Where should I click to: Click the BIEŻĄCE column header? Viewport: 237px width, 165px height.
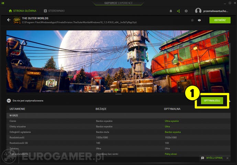tap(101, 109)
